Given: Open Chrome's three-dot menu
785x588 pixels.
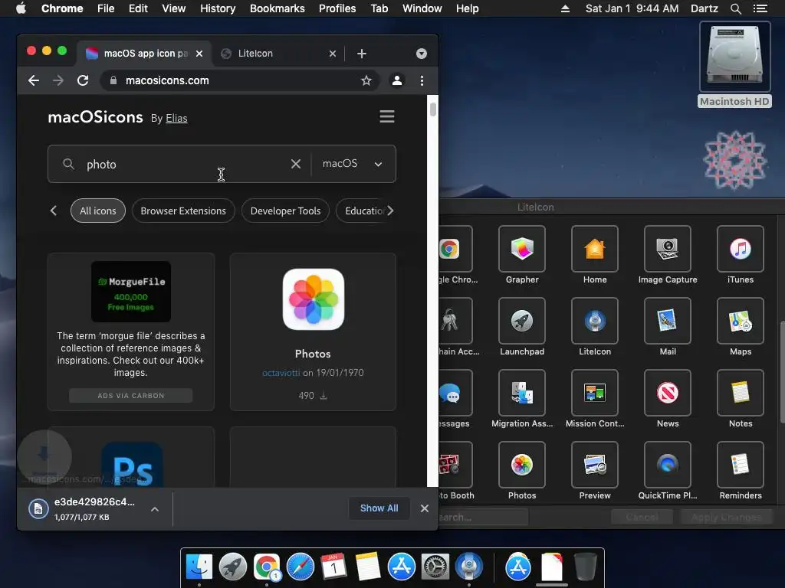Looking at the screenshot, I should click(x=422, y=80).
